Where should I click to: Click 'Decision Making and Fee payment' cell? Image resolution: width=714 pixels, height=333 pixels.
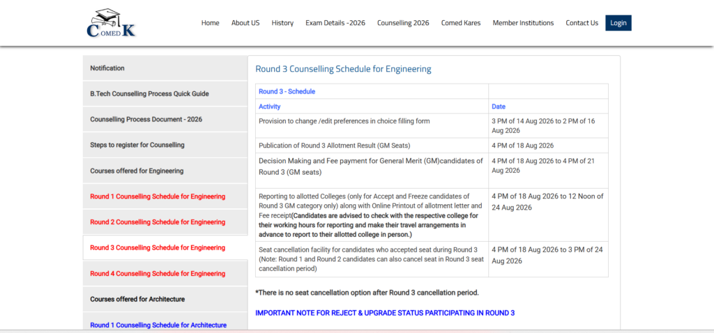(x=372, y=171)
